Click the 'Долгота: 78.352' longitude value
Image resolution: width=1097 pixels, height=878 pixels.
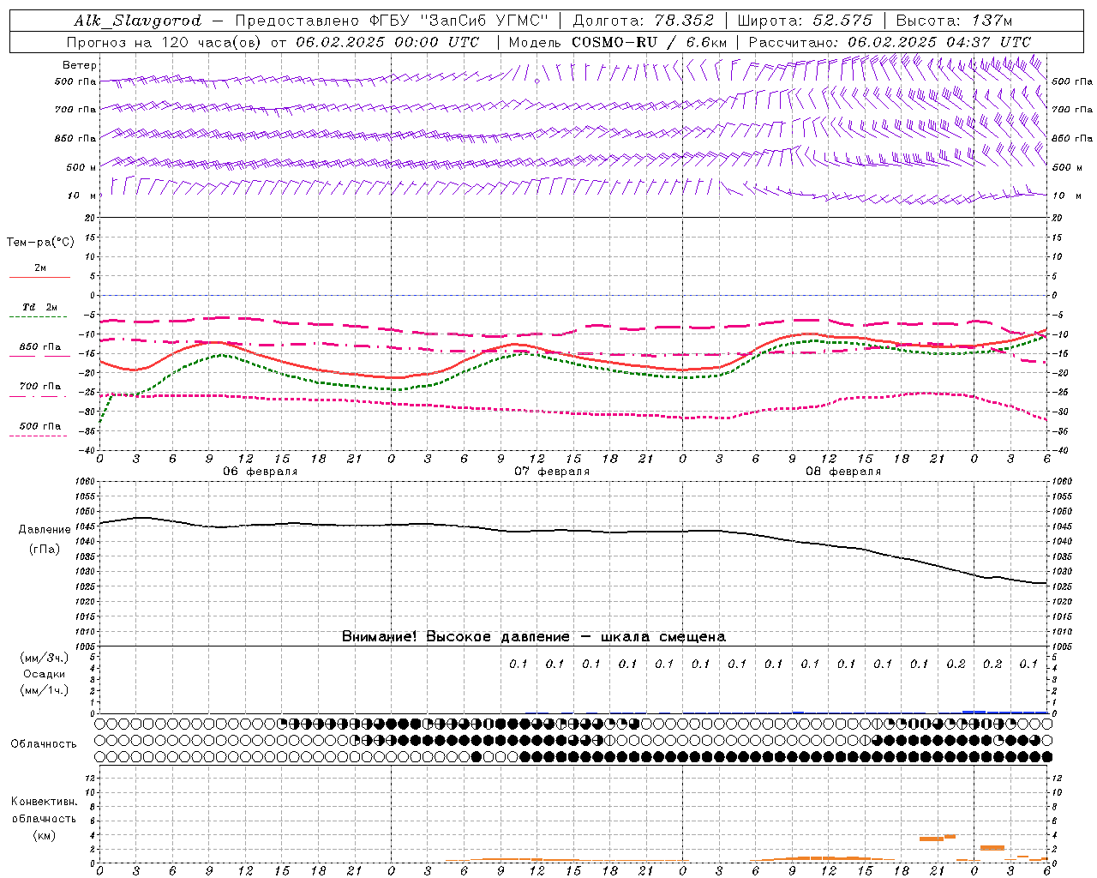click(642, 21)
